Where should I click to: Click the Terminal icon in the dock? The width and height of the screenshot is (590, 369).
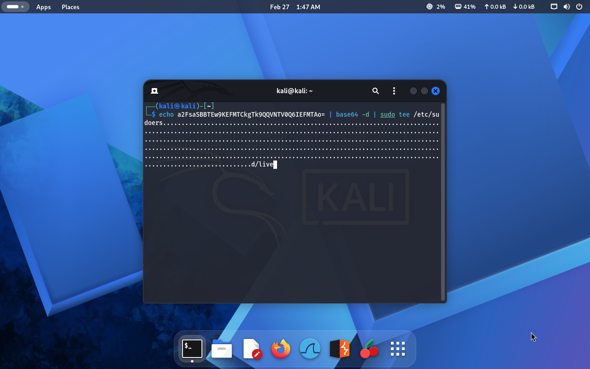click(192, 349)
